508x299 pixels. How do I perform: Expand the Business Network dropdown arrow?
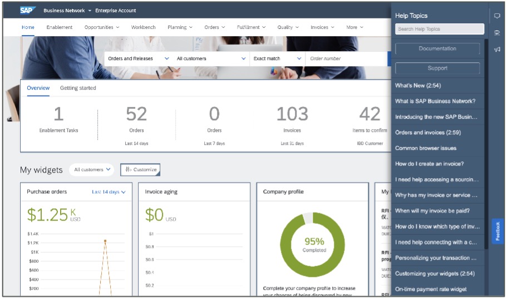point(90,11)
